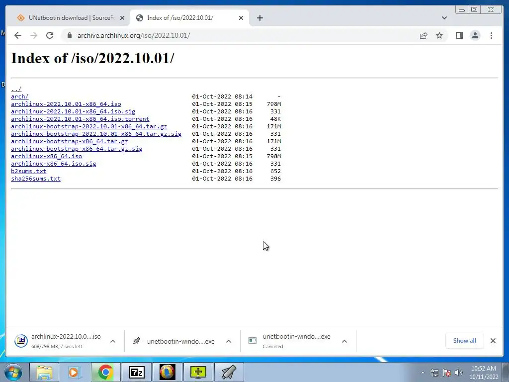This screenshot has width=509, height=382.
Task: Open the green plus monitor taskbar app
Action: (x=198, y=372)
